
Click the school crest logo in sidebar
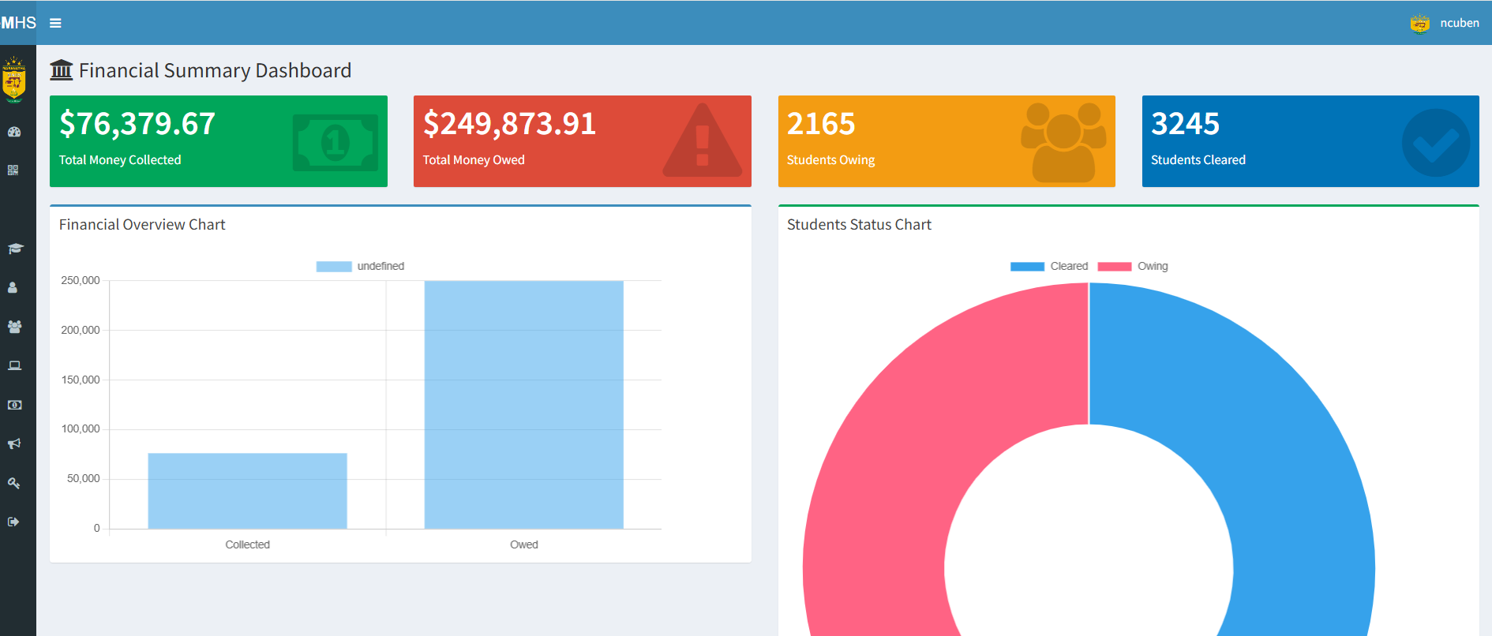(x=14, y=80)
